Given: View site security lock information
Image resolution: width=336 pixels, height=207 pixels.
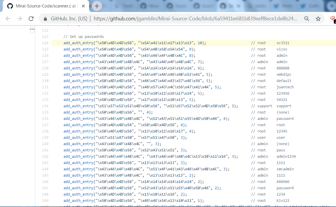Looking at the screenshot, I should (x=45, y=19).
